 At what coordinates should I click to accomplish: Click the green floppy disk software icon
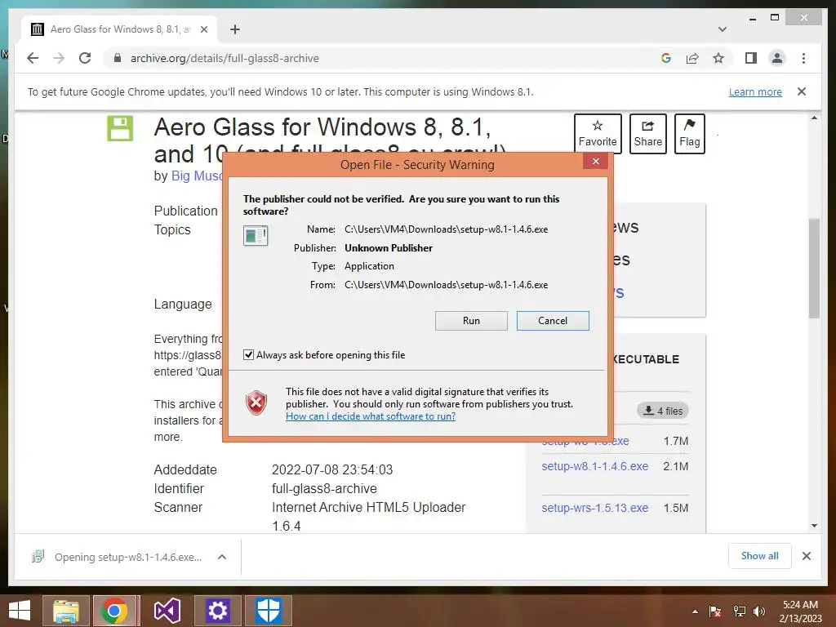[120, 128]
